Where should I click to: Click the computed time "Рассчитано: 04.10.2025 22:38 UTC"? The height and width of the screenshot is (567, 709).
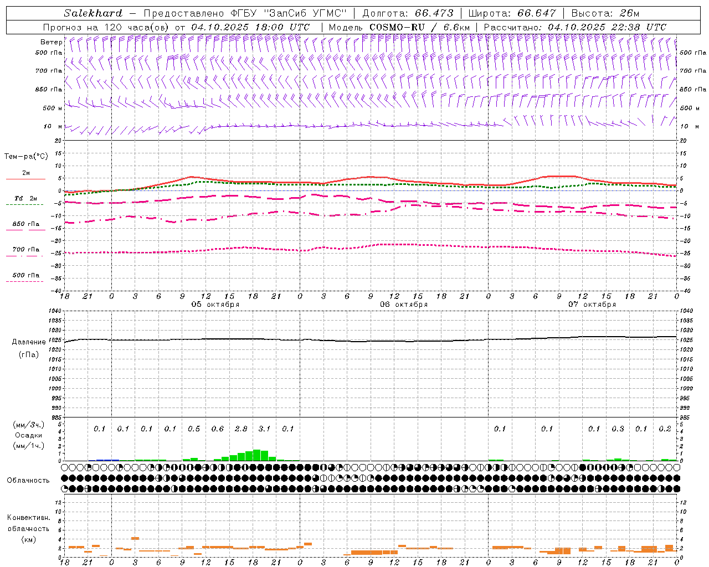coord(575,27)
